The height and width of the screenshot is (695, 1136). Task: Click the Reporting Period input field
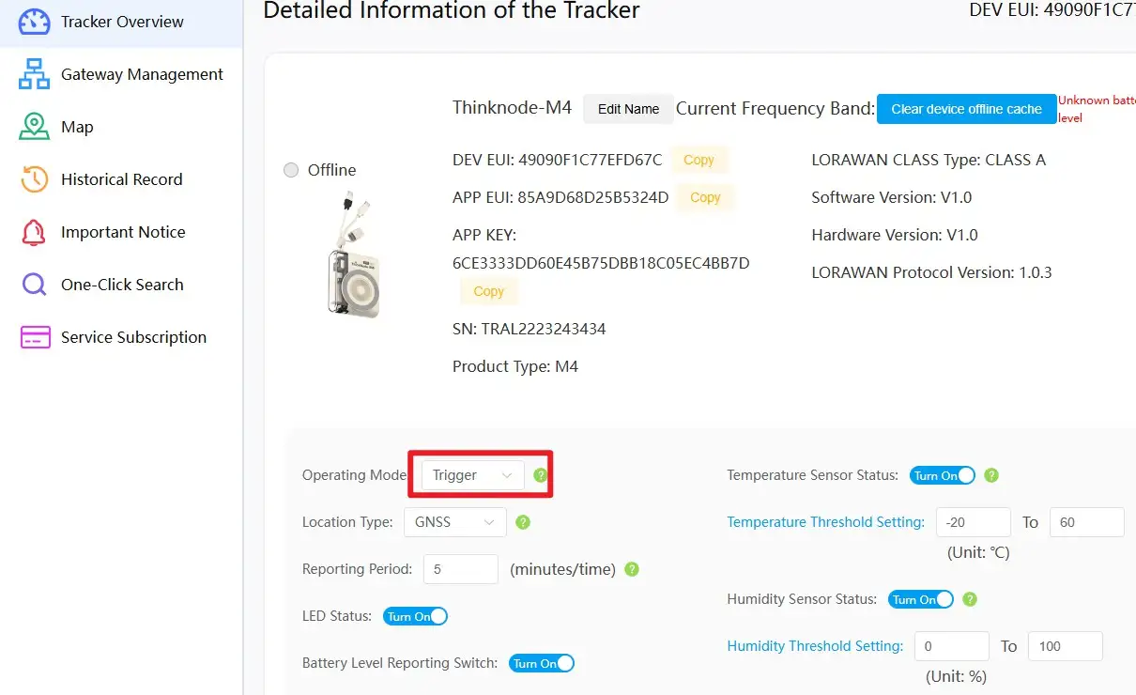pos(460,569)
